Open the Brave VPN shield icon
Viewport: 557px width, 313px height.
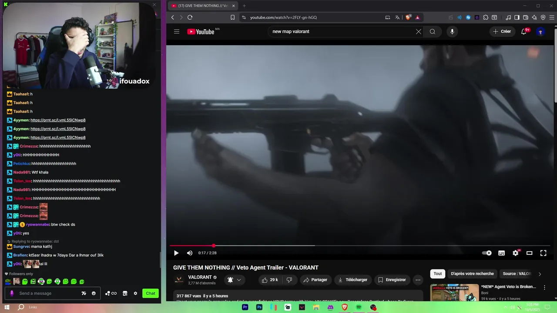(543, 17)
